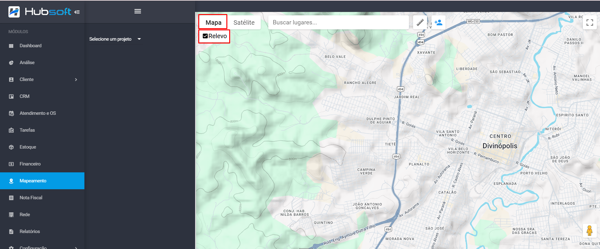Click the QUINTINO neighborhood label
The image size is (600, 249).
point(323,223)
